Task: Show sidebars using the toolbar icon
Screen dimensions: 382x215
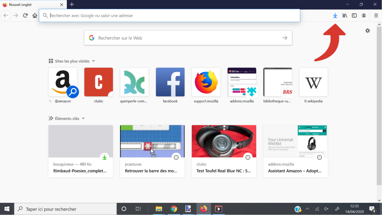Action: click(354, 16)
